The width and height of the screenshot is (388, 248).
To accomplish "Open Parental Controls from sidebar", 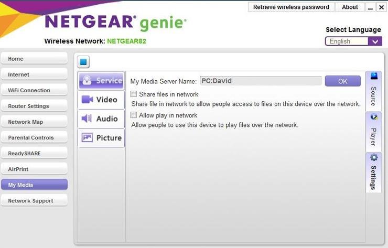I will tap(34, 138).
